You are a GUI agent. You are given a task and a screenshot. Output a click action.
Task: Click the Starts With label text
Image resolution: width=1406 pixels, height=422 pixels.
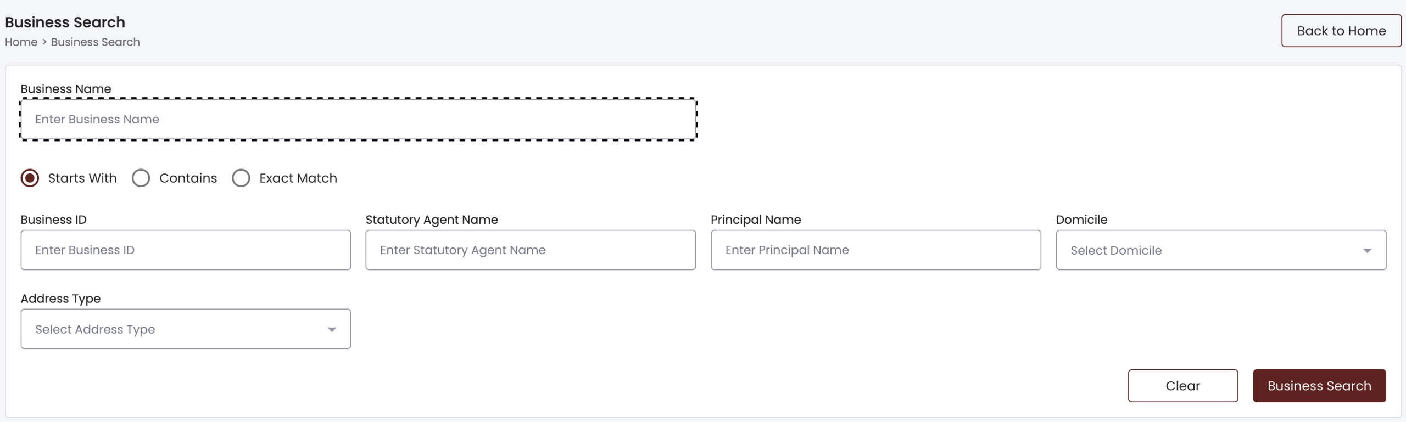(82, 178)
